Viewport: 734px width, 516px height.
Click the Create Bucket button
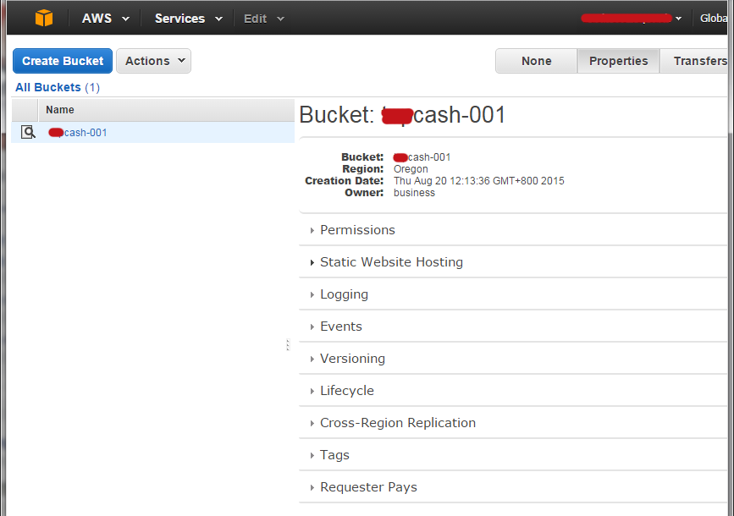tap(63, 61)
